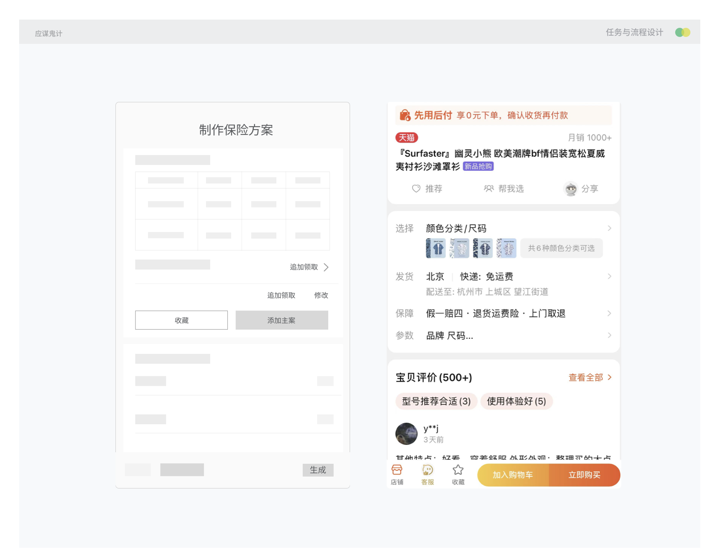The height and width of the screenshot is (558, 722).
Task: Click the 收藏 star icon in bottom bar
Action: (458, 470)
